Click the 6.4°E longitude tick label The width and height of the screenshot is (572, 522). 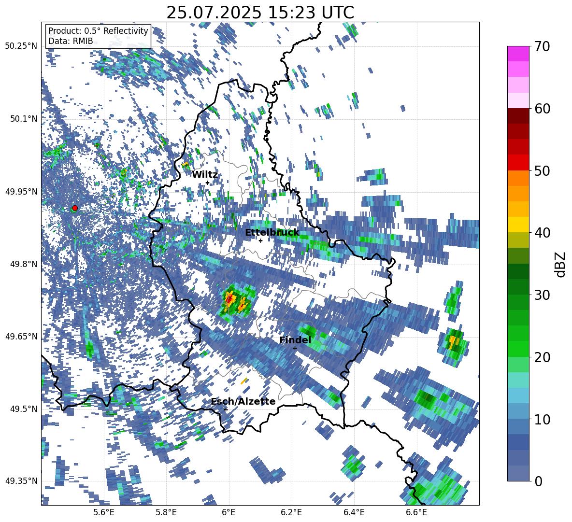354,512
